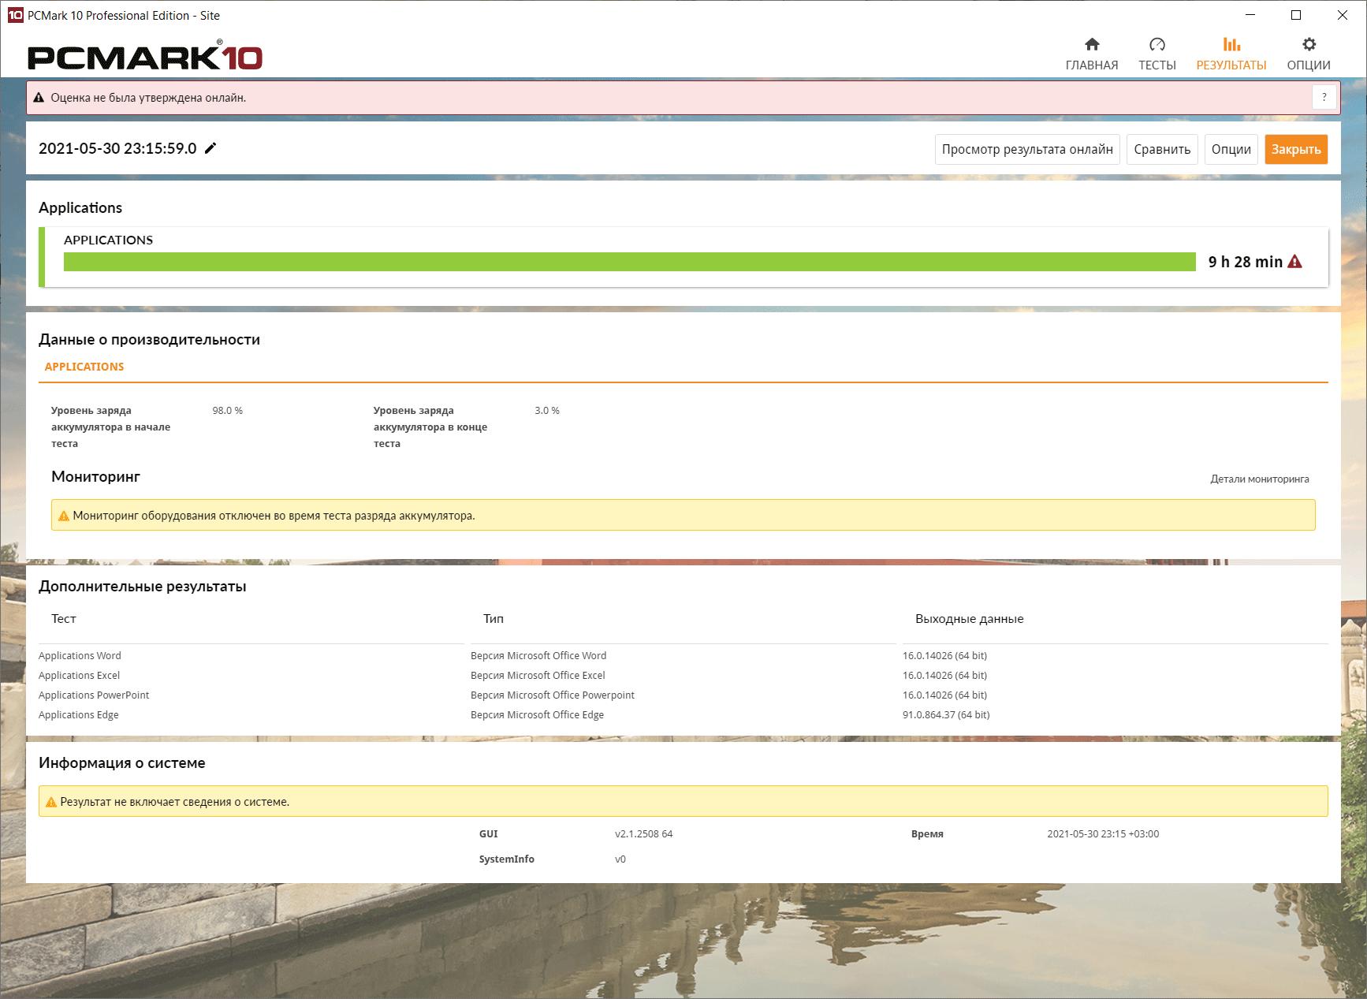Open the ГЛАВНАЯ home icon

(1092, 44)
